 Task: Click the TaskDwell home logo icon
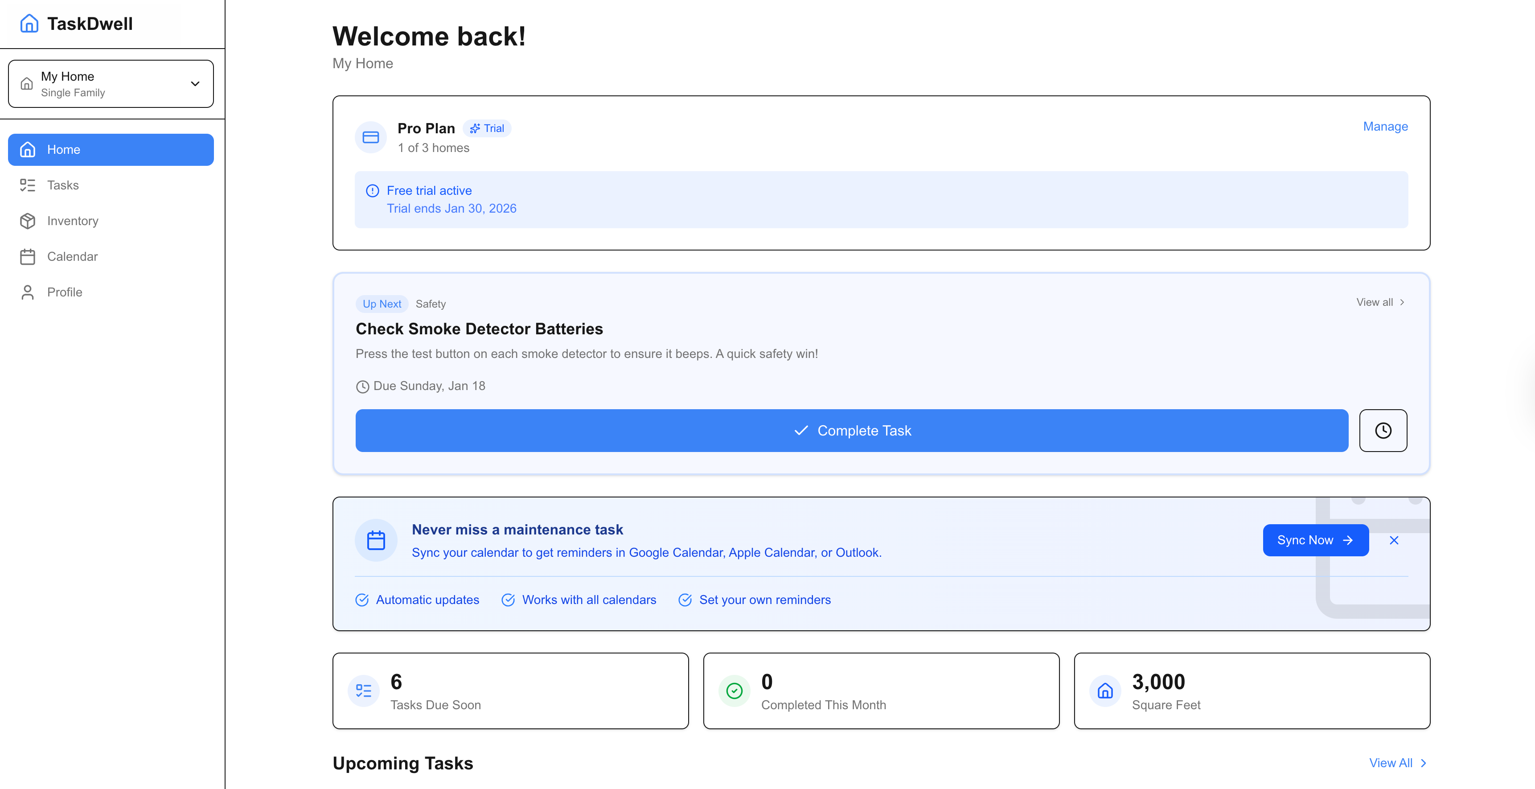(x=29, y=24)
